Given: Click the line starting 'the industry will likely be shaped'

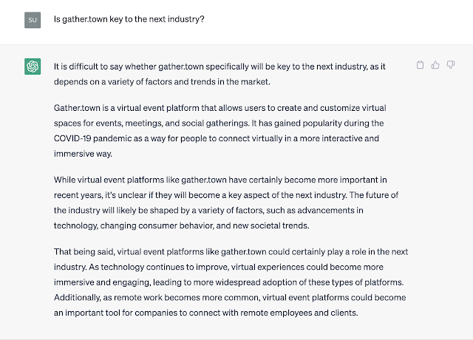Looking at the screenshot, I should (x=208, y=210).
